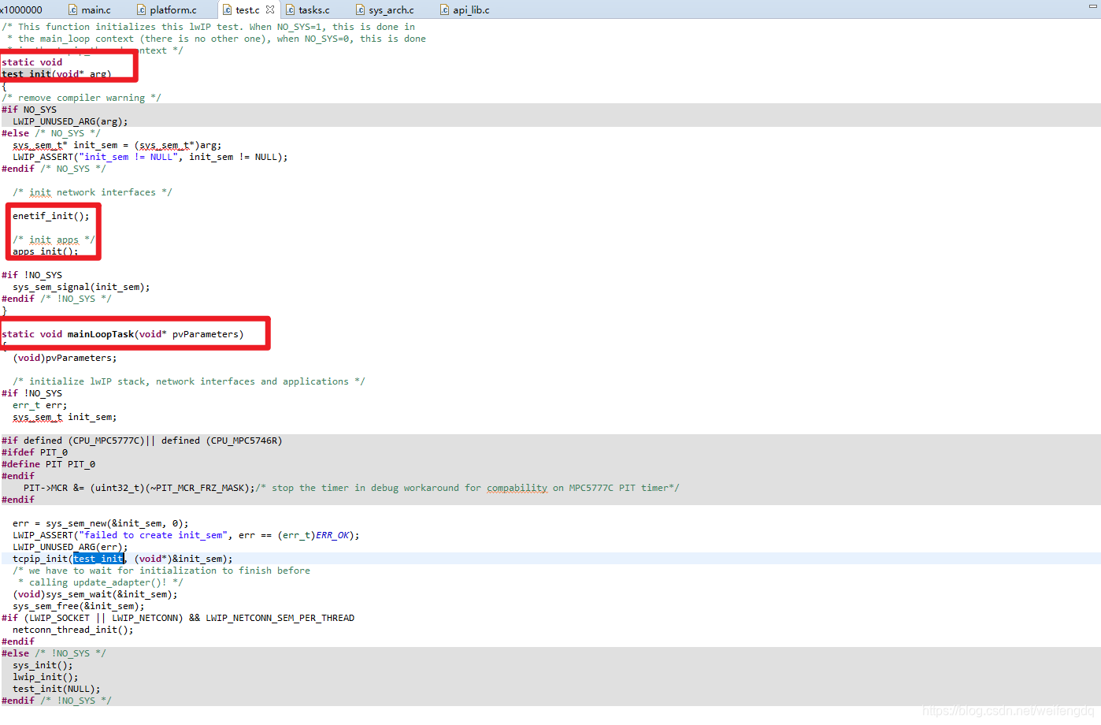1101x725 pixels.
Task: Click the 'remove compiler warning' comment
Action: 81,98
